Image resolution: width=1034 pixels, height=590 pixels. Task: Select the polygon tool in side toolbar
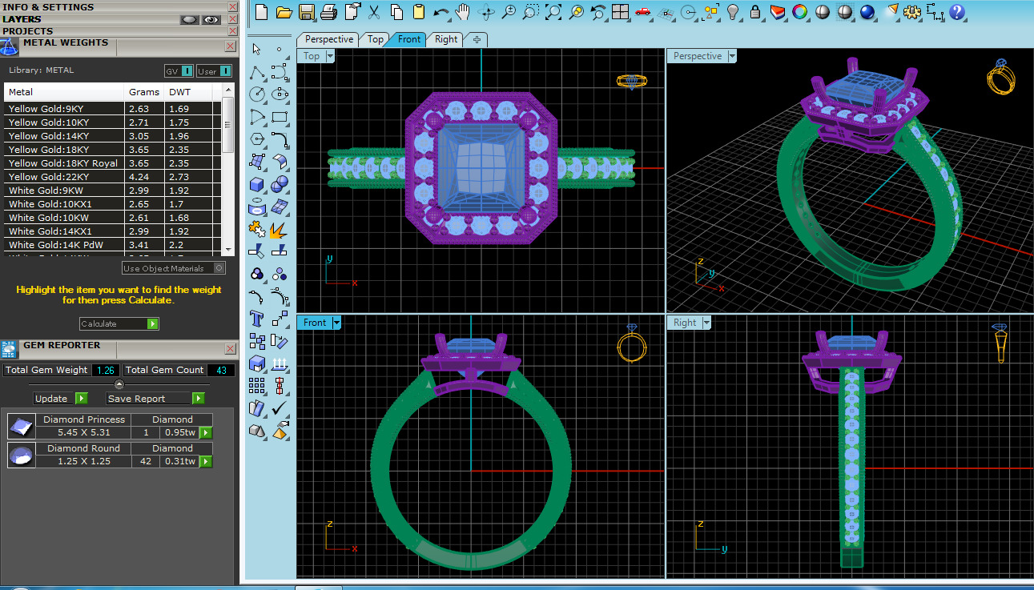click(257, 139)
